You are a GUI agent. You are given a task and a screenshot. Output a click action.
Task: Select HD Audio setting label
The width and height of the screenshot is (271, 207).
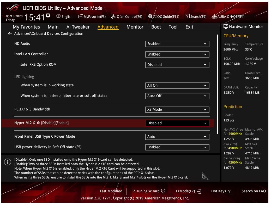click(22, 43)
